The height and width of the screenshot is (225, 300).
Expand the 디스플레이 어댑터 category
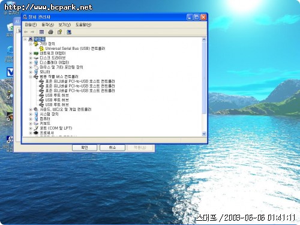pyautogui.click(x=31, y=62)
